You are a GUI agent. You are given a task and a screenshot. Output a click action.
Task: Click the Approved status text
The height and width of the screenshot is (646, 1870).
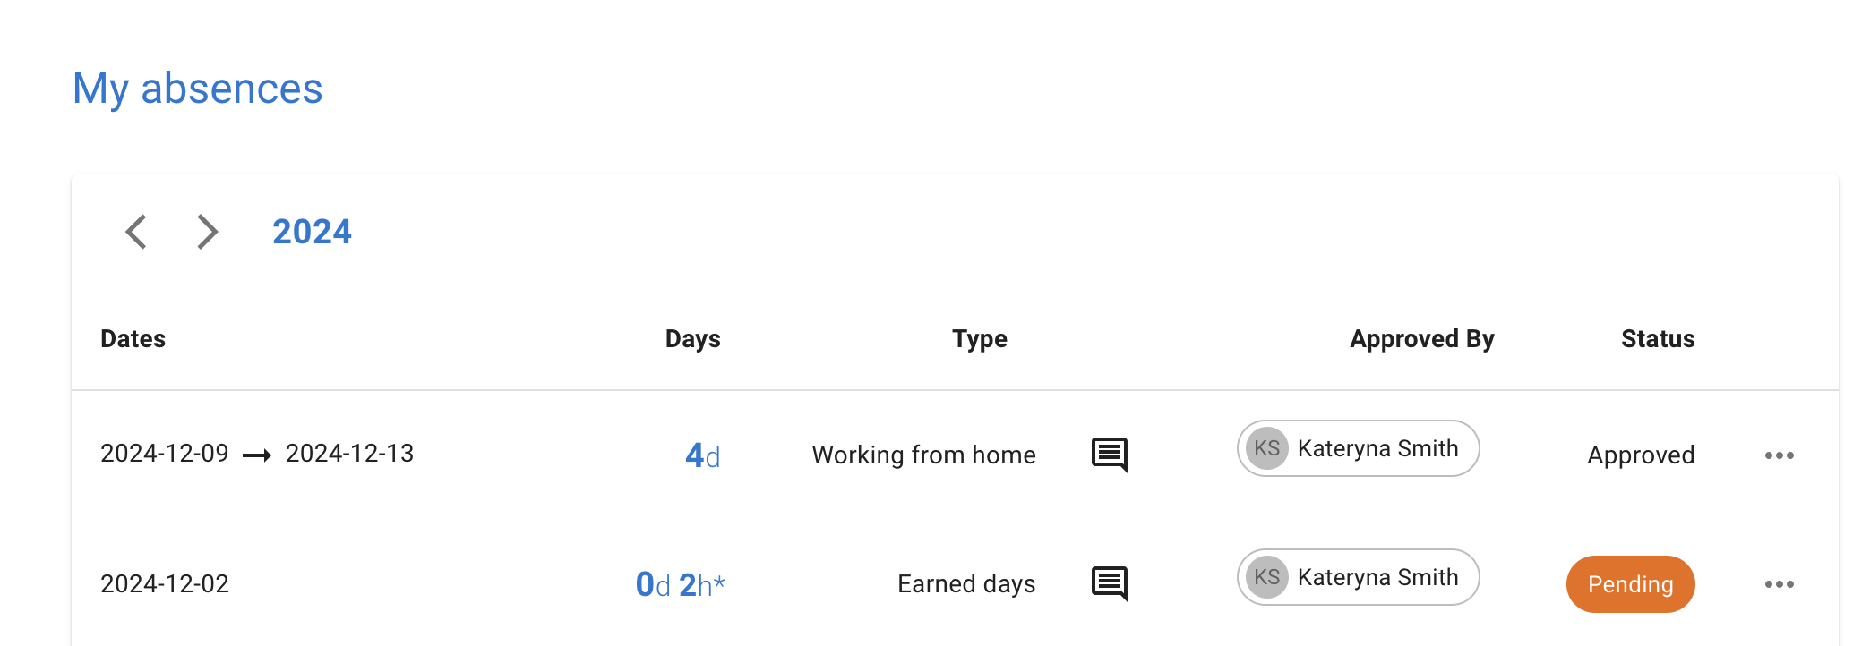[1641, 454]
